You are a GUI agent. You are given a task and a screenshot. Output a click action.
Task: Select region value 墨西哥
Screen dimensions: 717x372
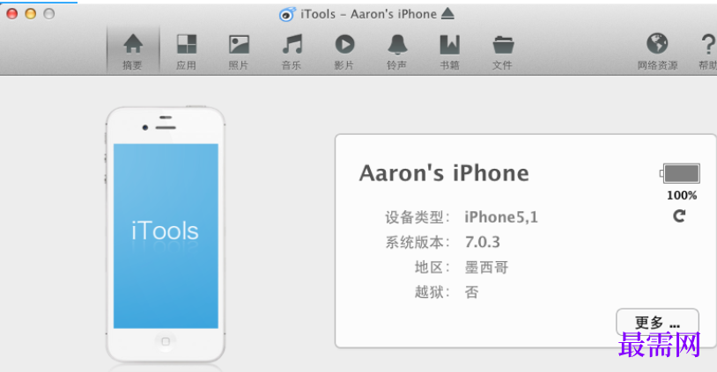486,267
